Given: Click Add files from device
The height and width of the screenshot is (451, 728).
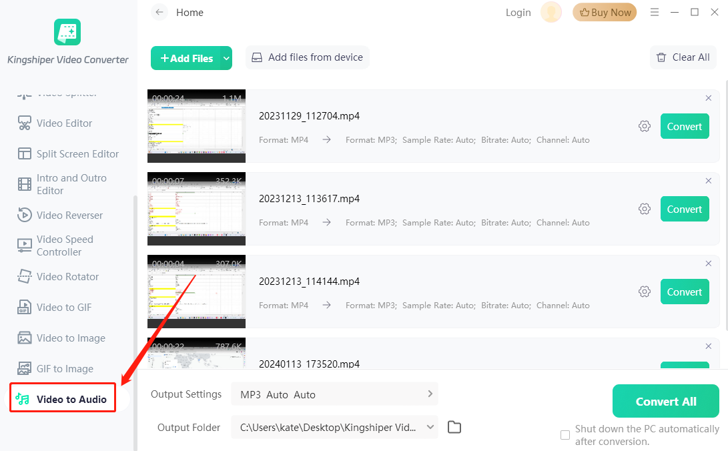Looking at the screenshot, I should [308, 57].
